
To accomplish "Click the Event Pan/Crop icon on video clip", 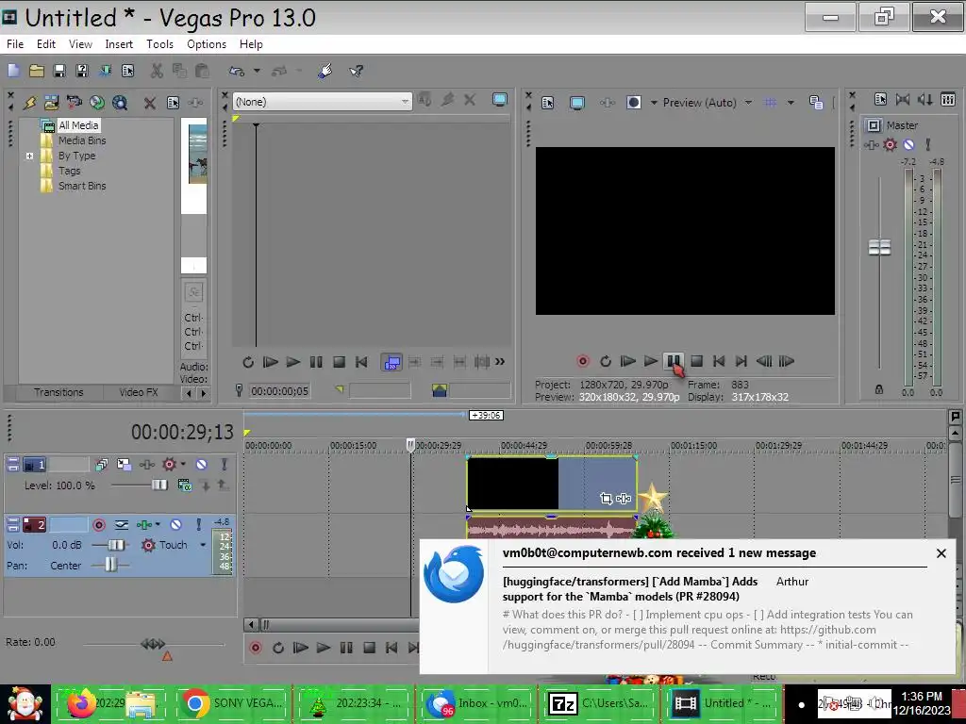I will tap(607, 499).
